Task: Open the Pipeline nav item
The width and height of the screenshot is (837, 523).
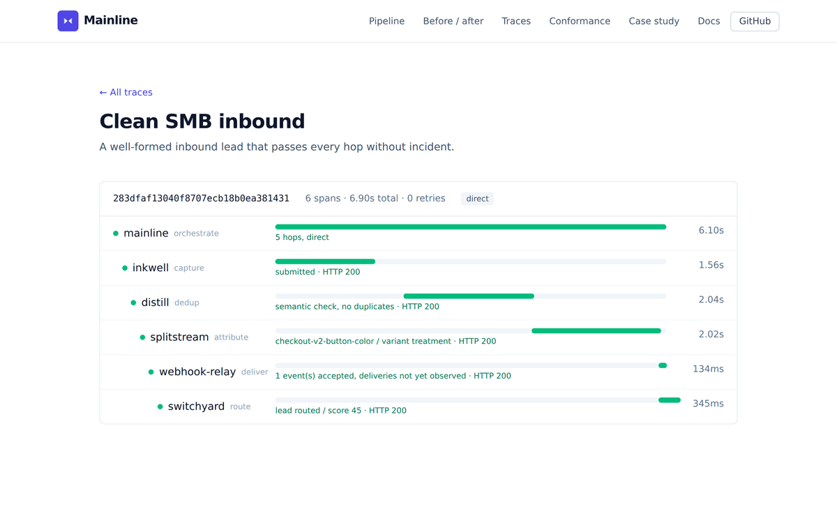Action: click(x=386, y=21)
